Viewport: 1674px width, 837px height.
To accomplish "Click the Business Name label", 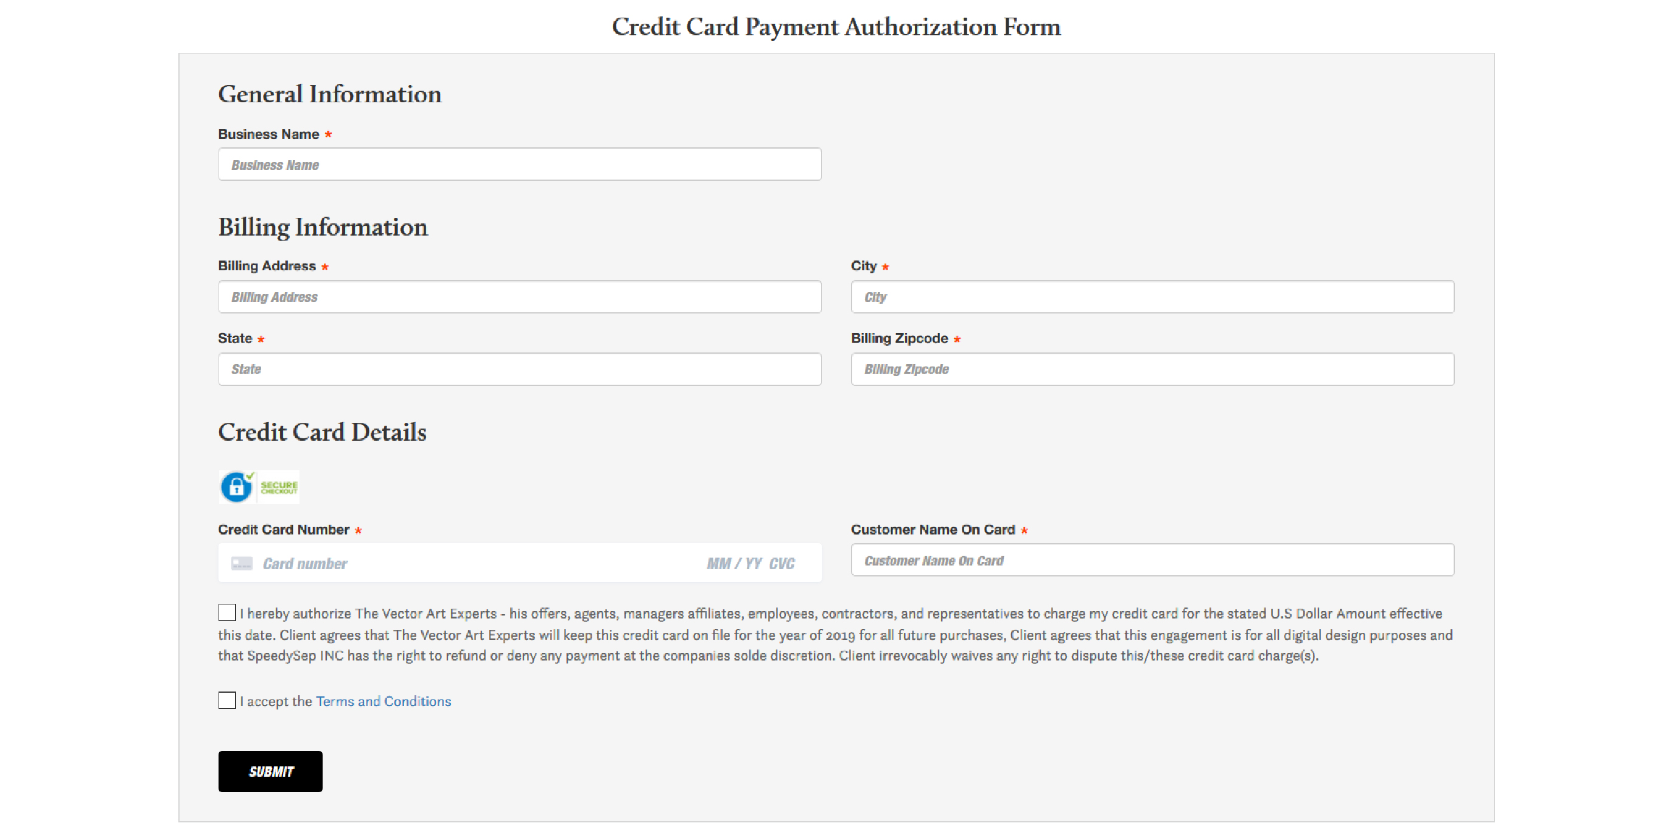I will (268, 134).
